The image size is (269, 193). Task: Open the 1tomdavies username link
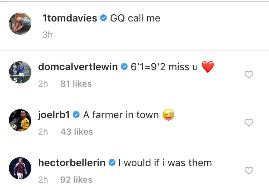pos(70,19)
